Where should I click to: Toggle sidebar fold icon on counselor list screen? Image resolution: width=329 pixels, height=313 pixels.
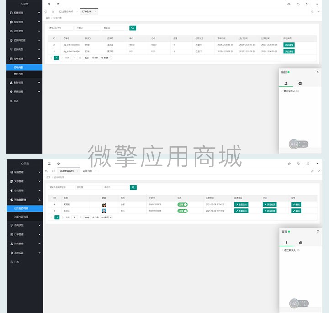tap(49, 164)
